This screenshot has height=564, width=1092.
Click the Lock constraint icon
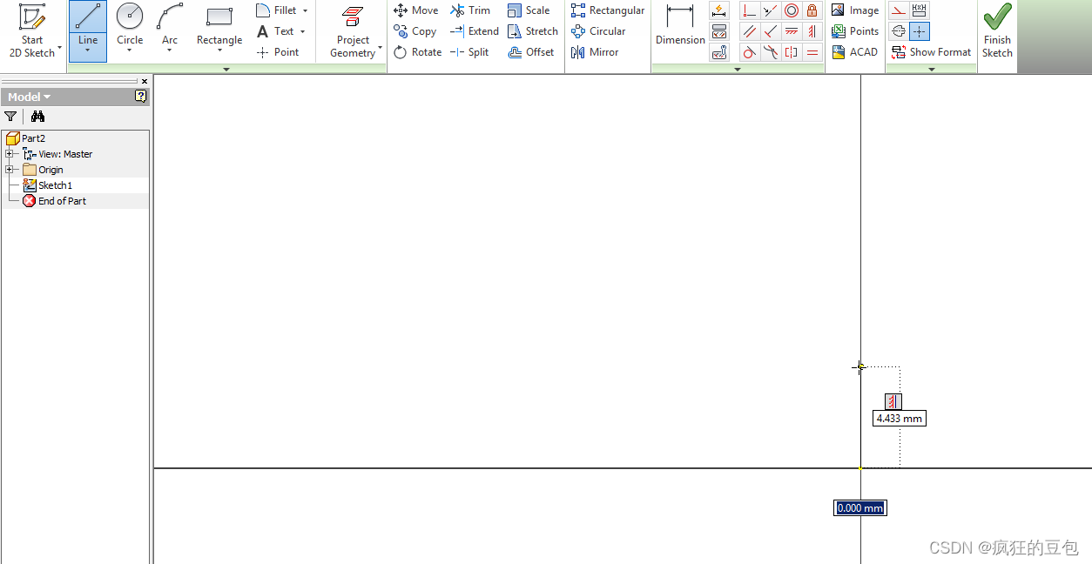pos(812,10)
